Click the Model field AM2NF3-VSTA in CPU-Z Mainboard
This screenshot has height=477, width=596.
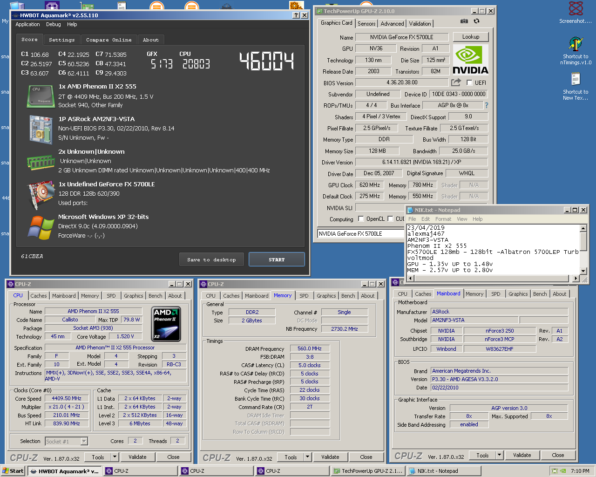(474, 320)
